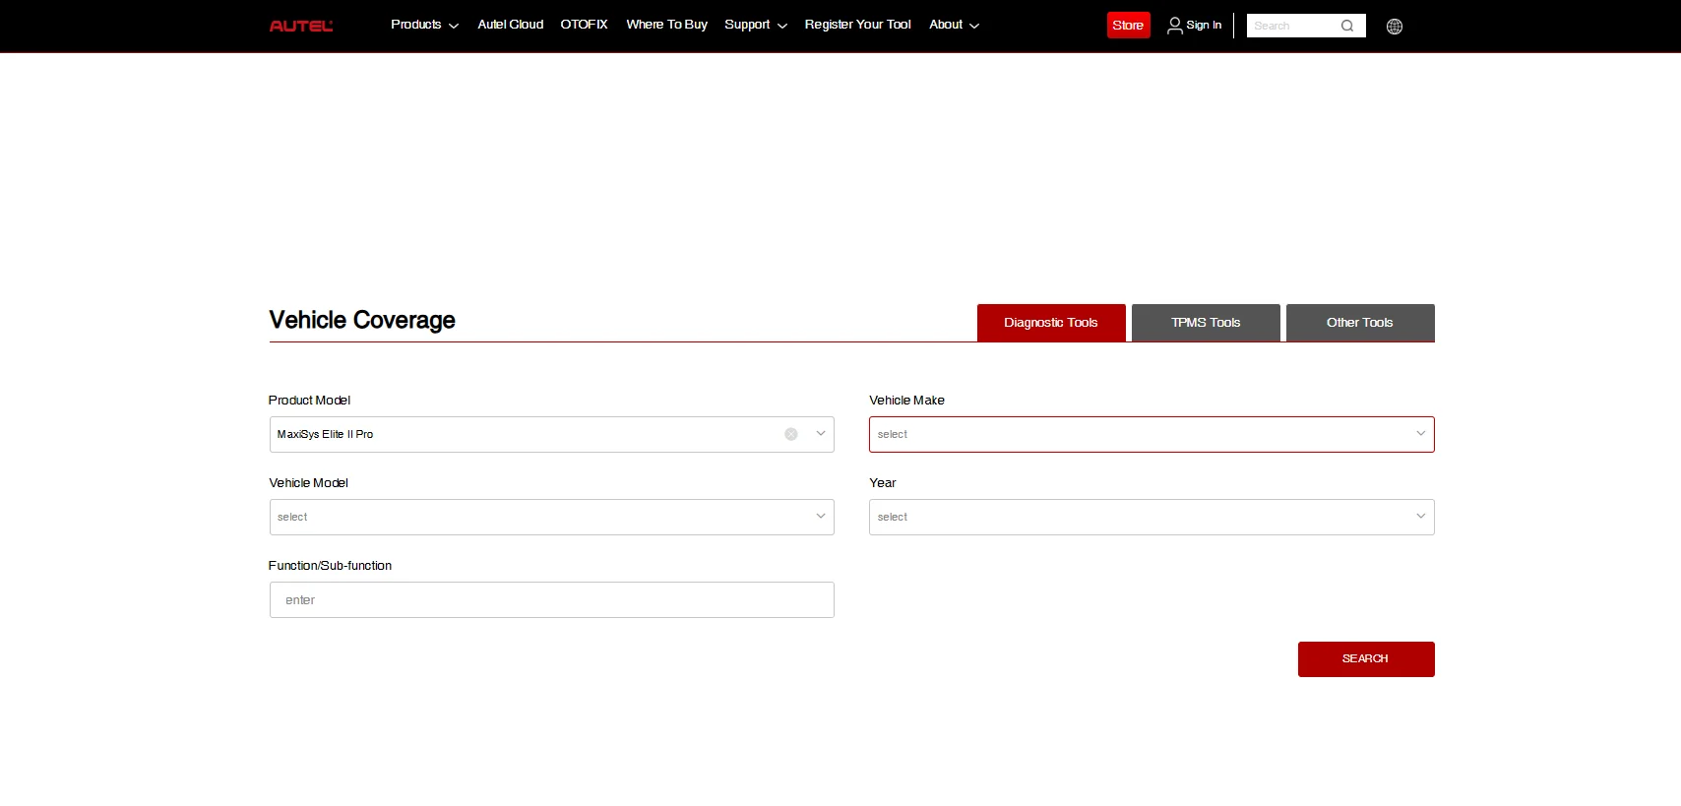Viewport: 1681px width, 806px height.
Task: Open the Year dropdown
Action: point(1152,518)
